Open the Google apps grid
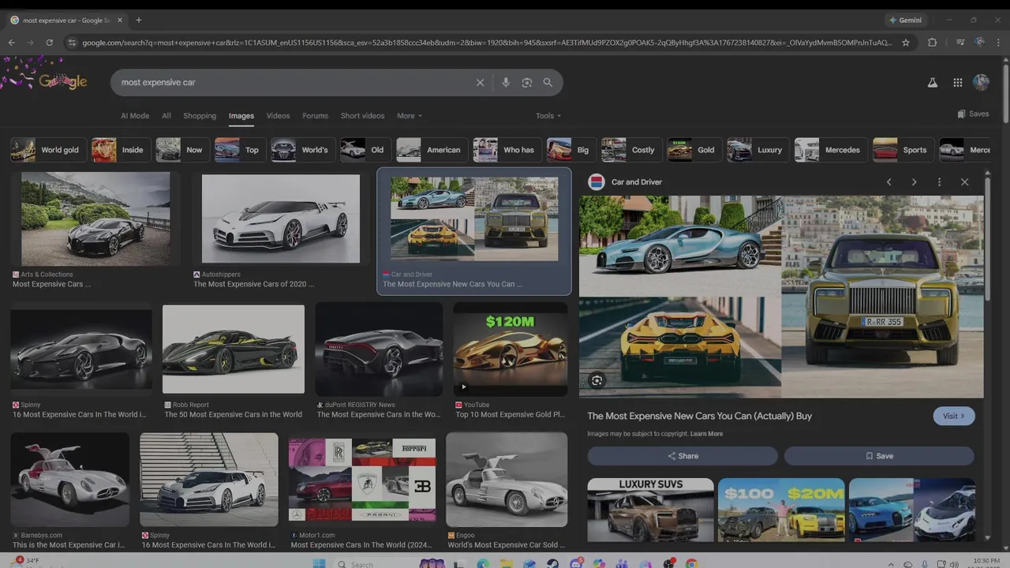Viewport: 1010px width, 568px height. tap(957, 82)
